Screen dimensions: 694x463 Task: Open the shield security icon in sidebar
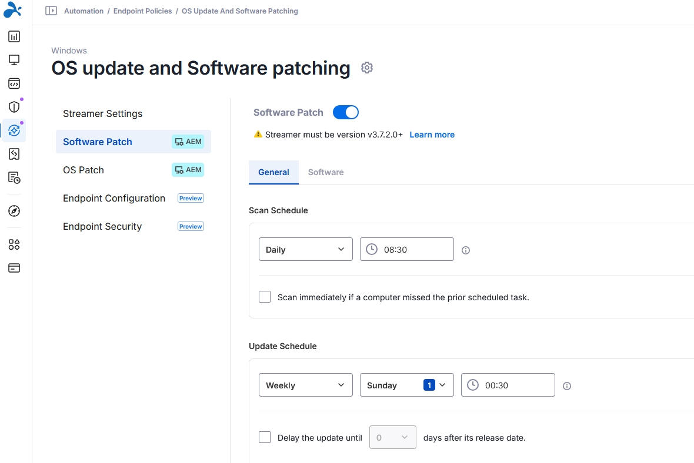pyautogui.click(x=14, y=106)
